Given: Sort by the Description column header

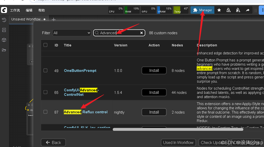Looking at the screenshot, I should [207, 45].
